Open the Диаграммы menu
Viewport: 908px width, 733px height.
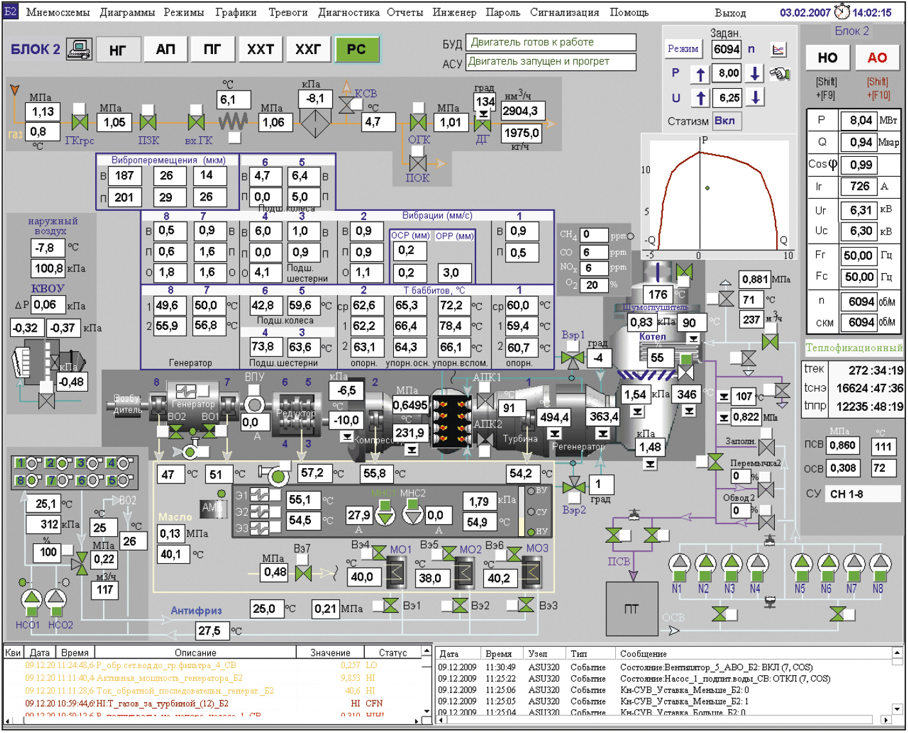tap(127, 12)
